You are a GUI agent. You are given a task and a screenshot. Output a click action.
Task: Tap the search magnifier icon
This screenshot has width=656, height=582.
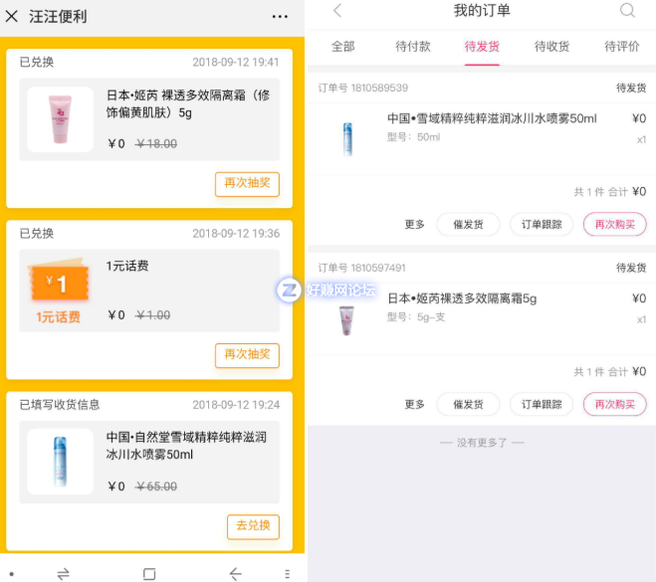[627, 10]
